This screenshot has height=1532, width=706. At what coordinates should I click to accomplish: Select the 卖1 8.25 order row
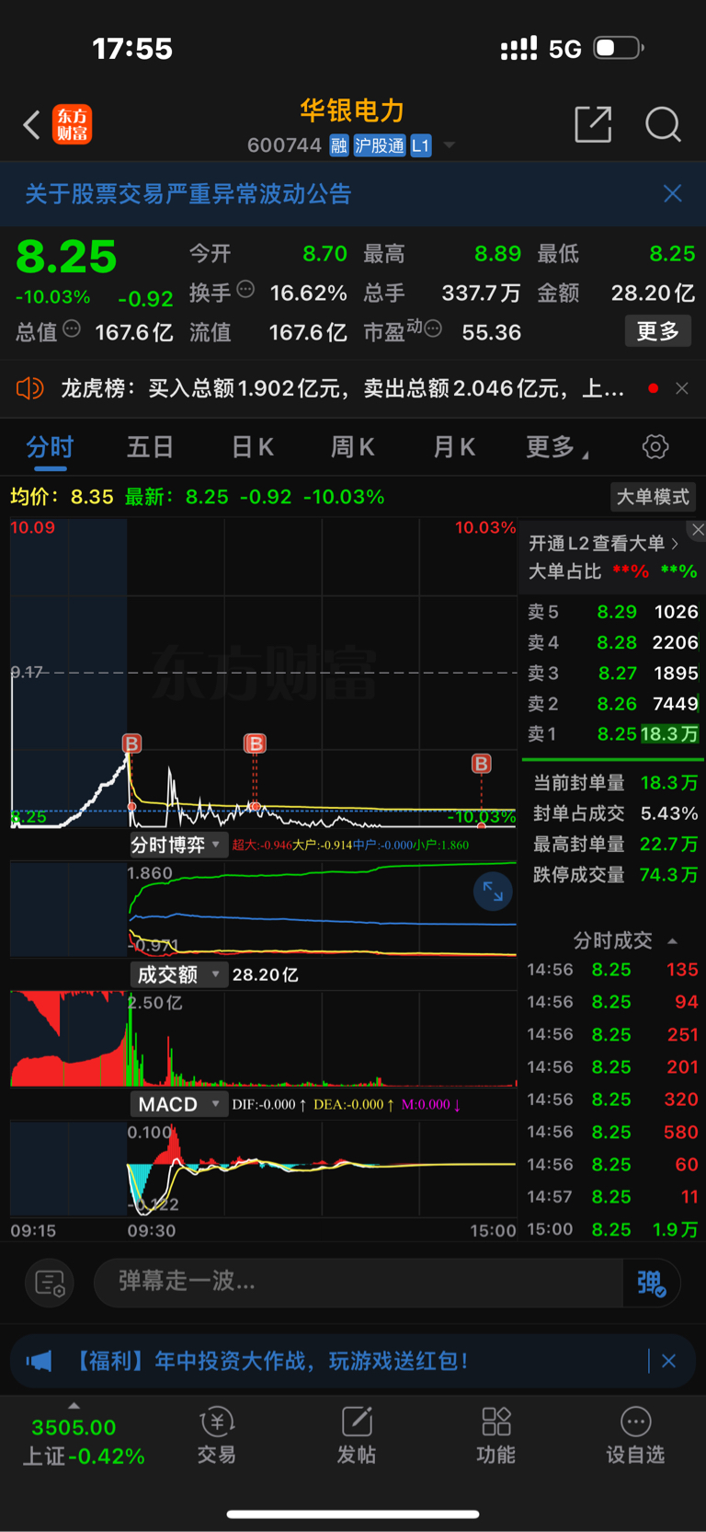[613, 734]
